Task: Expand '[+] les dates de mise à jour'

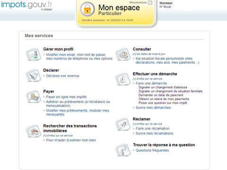Action: (149, 54)
